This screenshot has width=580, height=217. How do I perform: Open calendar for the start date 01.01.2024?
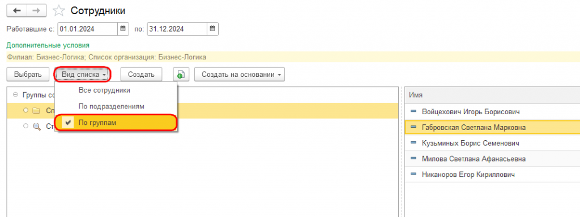pyautogui.click(x=123, y=29)
